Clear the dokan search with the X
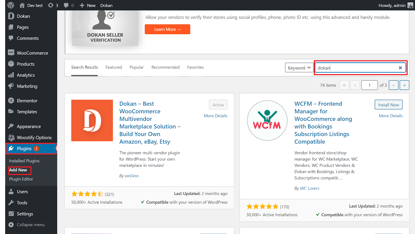This screenshot has width=415, height=234. 400,68
